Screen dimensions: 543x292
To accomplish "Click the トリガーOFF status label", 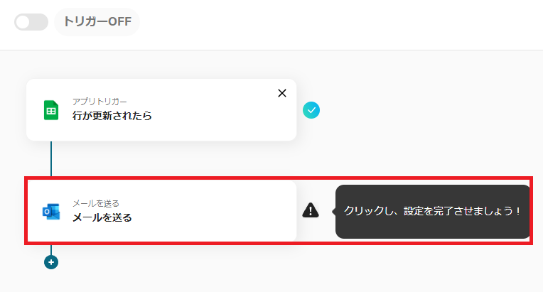I will (97, 22).
